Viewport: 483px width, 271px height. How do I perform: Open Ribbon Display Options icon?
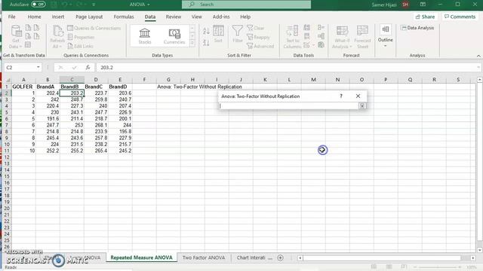[423, 5]
